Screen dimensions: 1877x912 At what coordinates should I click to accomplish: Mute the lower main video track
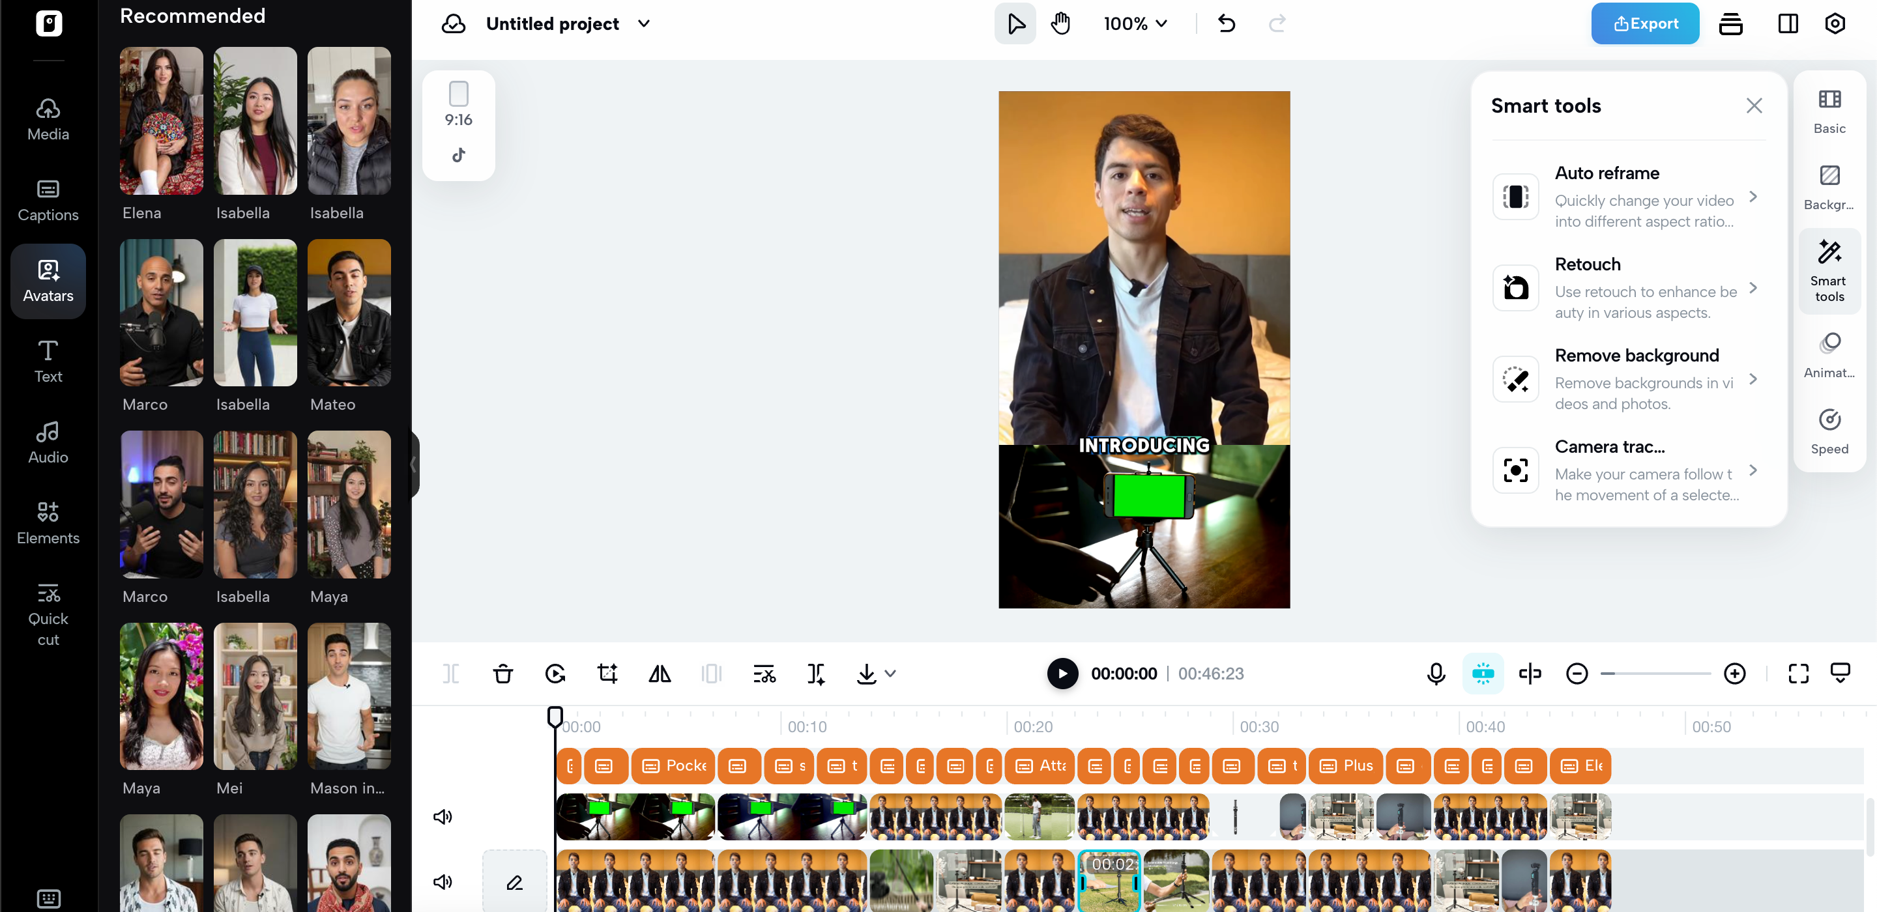point(443,882)
